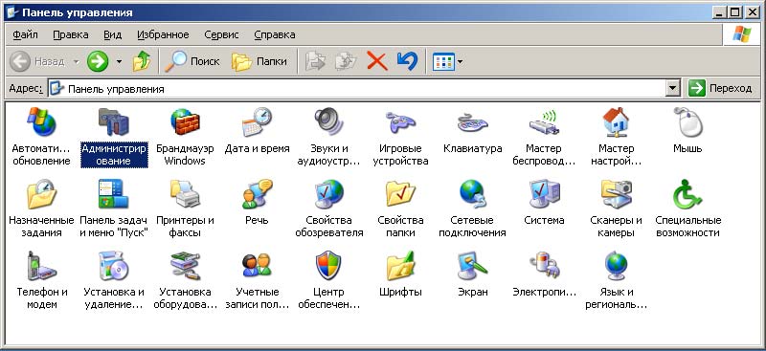Image resolution: width=766 pixels, height=351 pixels.
Task: Open Центр обеспечения безопасности shield icon
Action: point(328,266)
